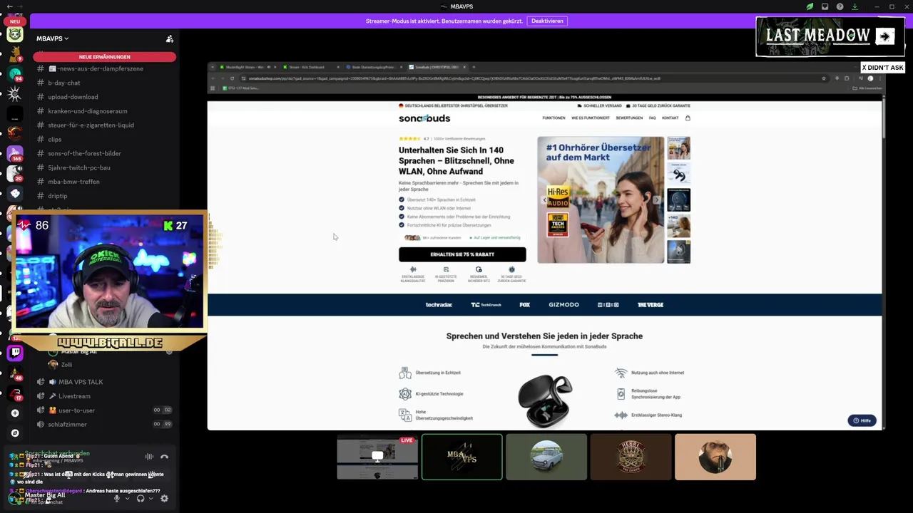The width and height of the screenshot is (913, 513).
Task: Show next product image arrow
Action: click(657, 200)
